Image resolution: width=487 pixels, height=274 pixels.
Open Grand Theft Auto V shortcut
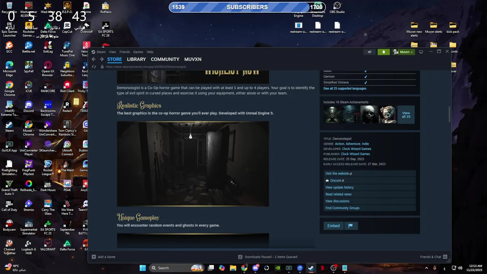(x=10, y=188)
